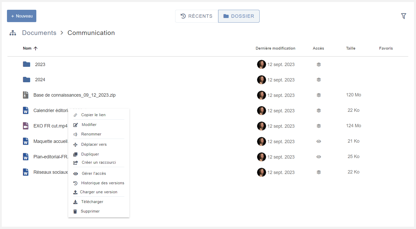Screen dimensions: 416x229
Task: Switch to the Dossier view tab
Action: click(x=239, y=16)
